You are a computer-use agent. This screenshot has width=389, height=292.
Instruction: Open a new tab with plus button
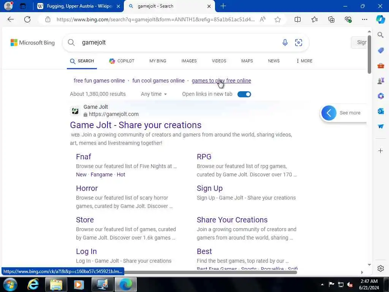[223, 6]
